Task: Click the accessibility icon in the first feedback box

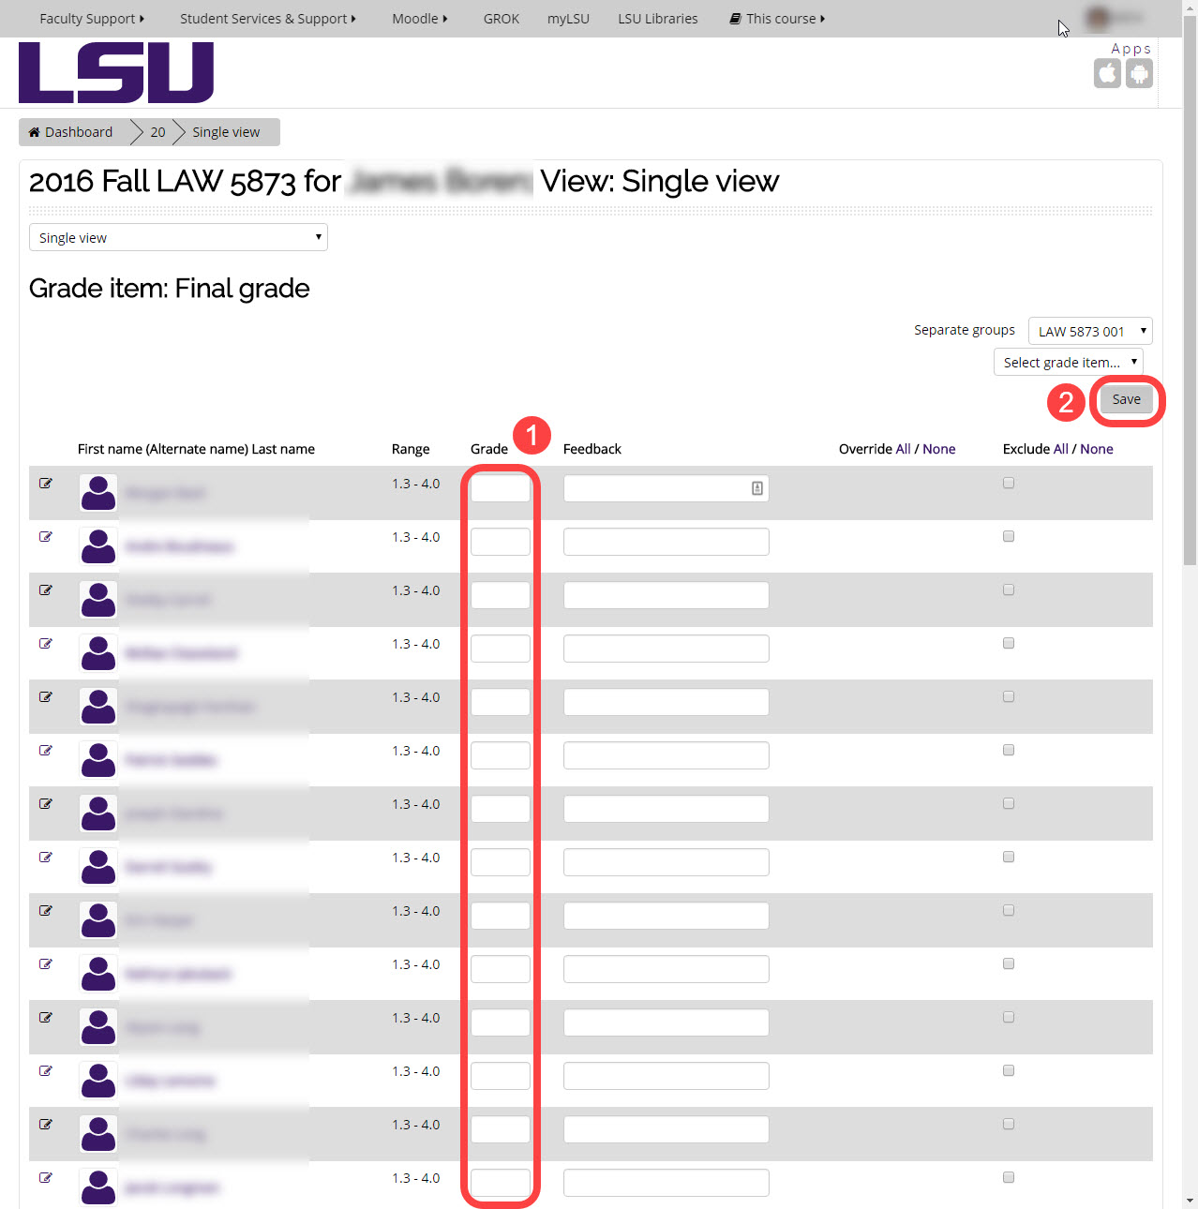Action: pos(757,488)
